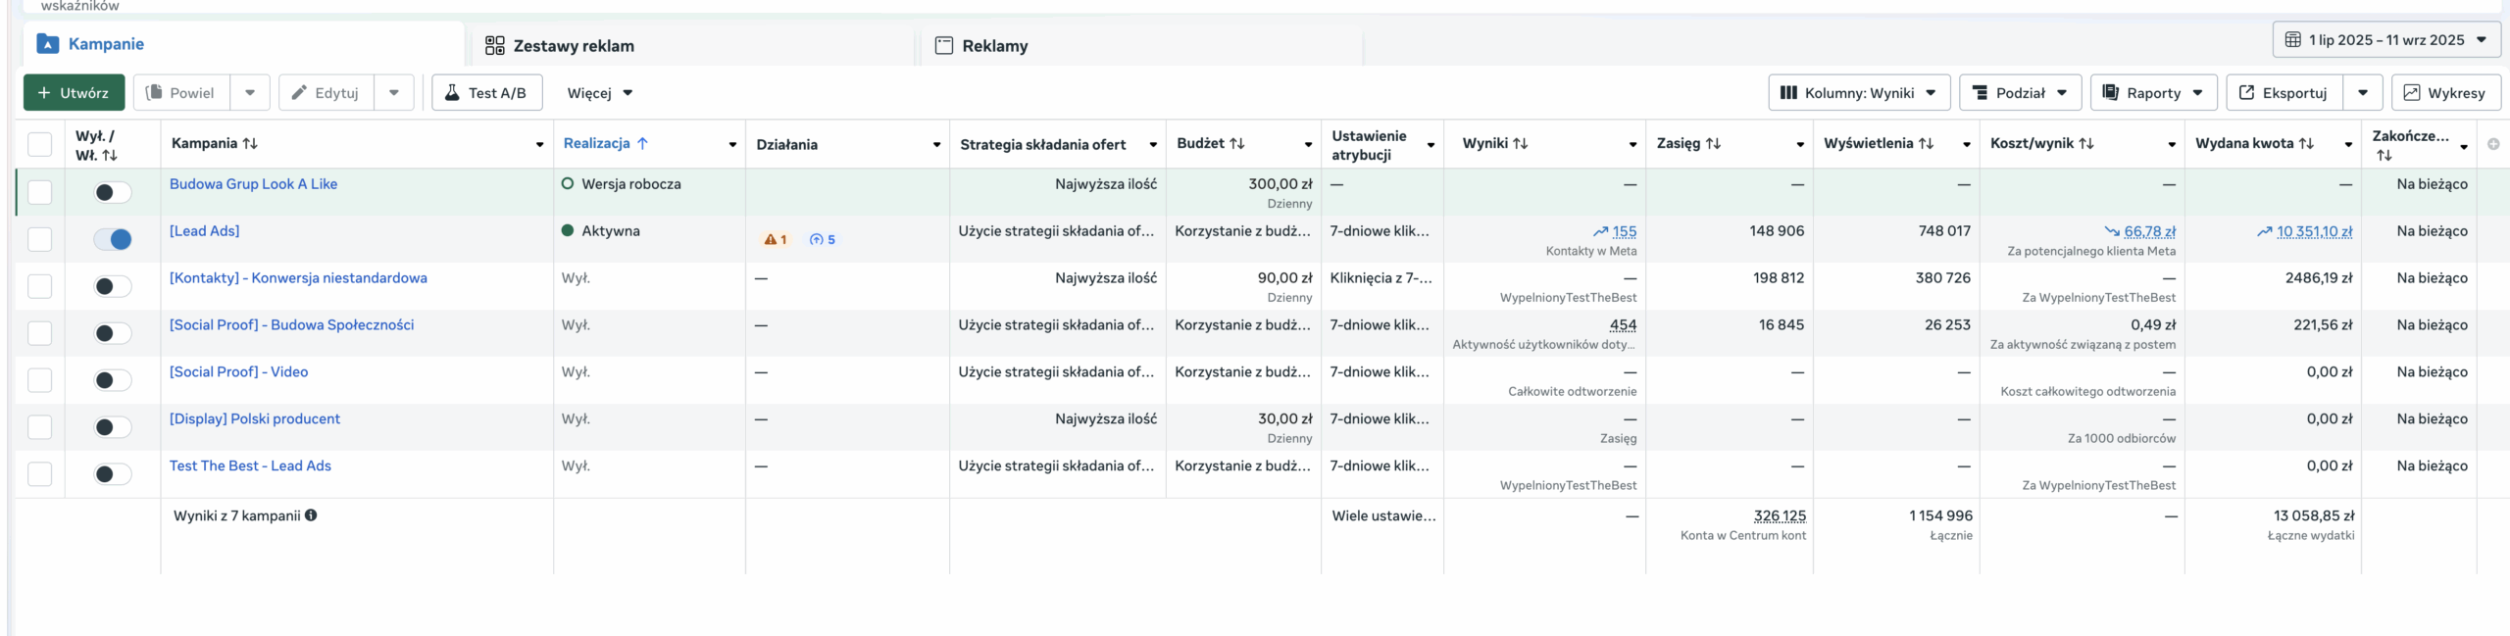Tick the checkbox for [Social Proof] - Video
Image resolution: width=2510 pixels, height=636 pixels.
[39, 380]
